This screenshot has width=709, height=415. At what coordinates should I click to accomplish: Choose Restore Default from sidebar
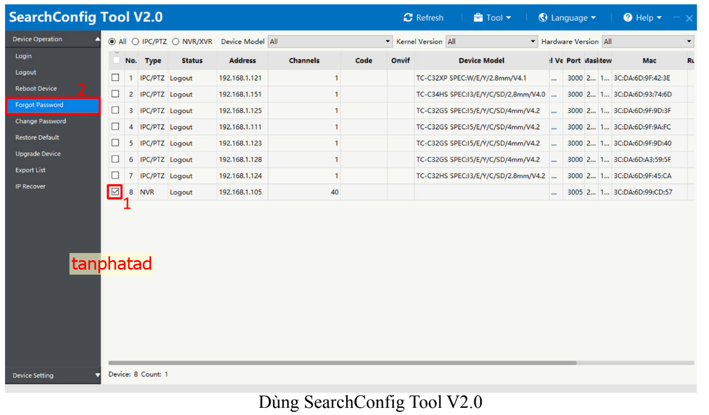[37, 138]
